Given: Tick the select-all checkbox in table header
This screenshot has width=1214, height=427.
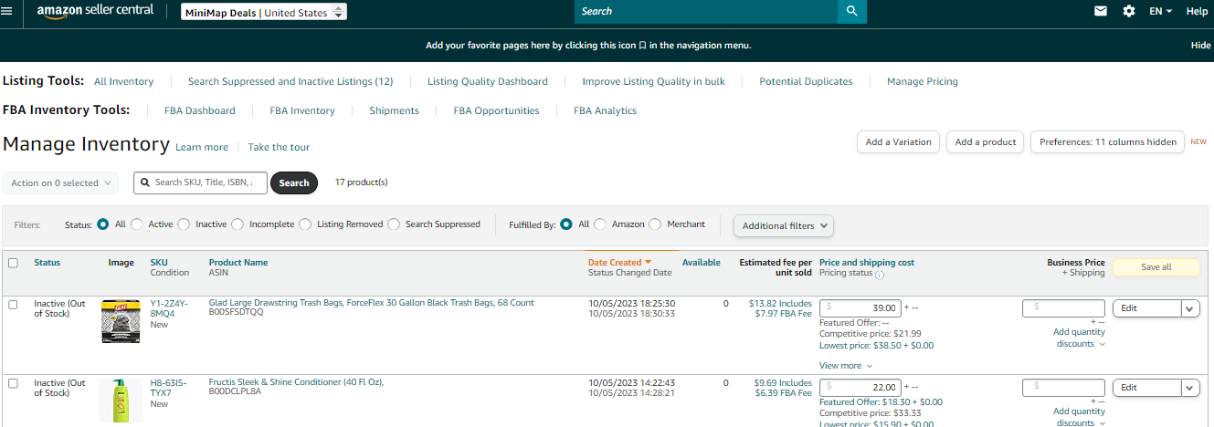Looking at the screenshot, I should click(x=13, y=263).
